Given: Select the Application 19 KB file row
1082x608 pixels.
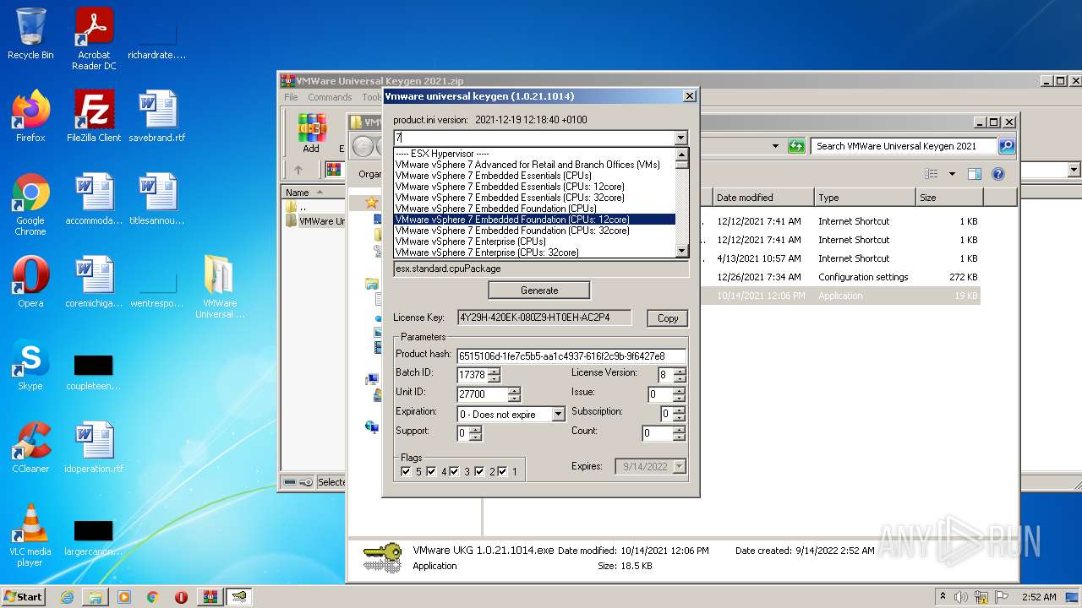Looking at the screenshot, I should tap(846, 296).
